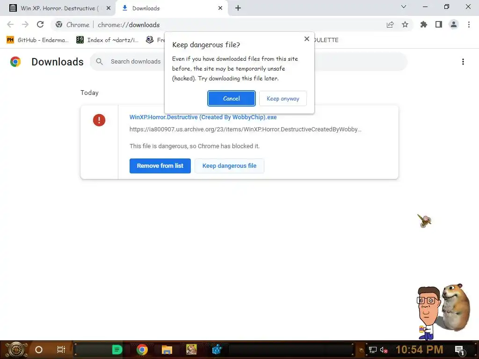
Task: Open the green notes app on taskbar
Action: [117, 350]
